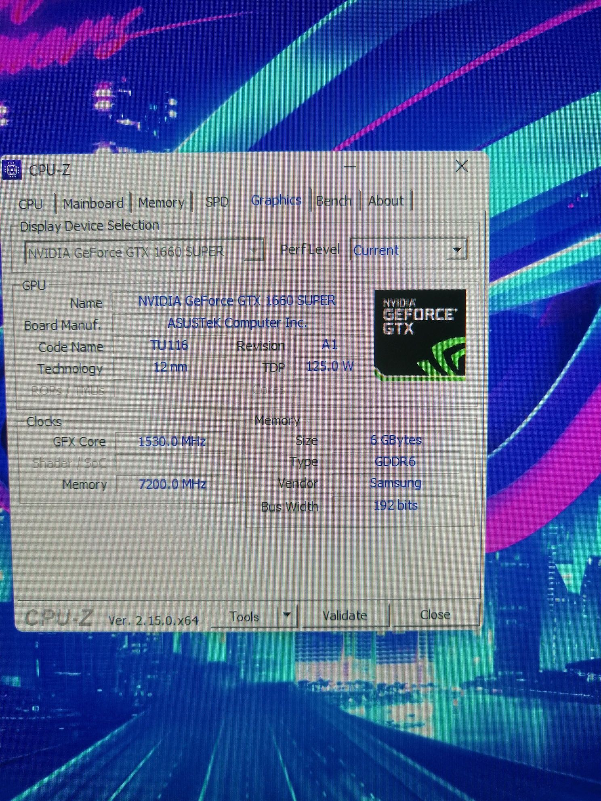Click the NVIDIA GeForce GTX logo image
Viewport: 601px width, 801px height.
(420, 334)
